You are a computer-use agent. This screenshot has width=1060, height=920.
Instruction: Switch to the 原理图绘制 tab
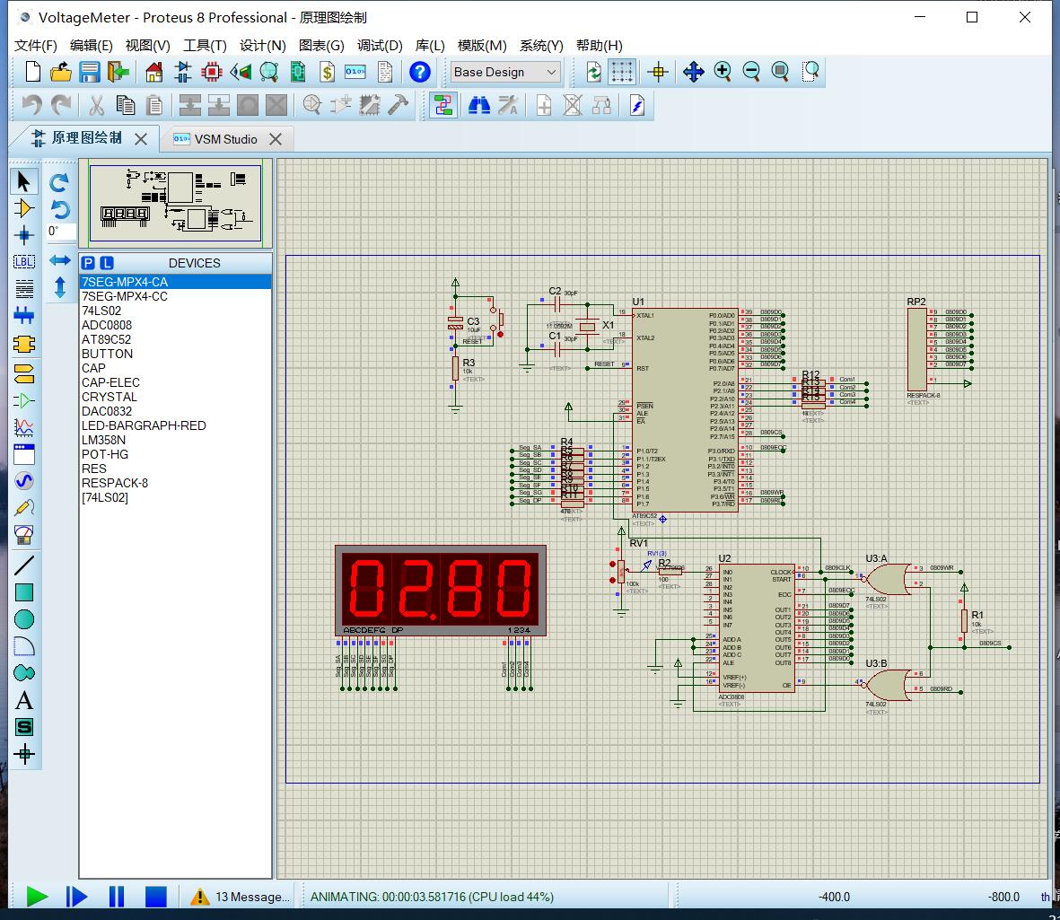tap(86, 138)
